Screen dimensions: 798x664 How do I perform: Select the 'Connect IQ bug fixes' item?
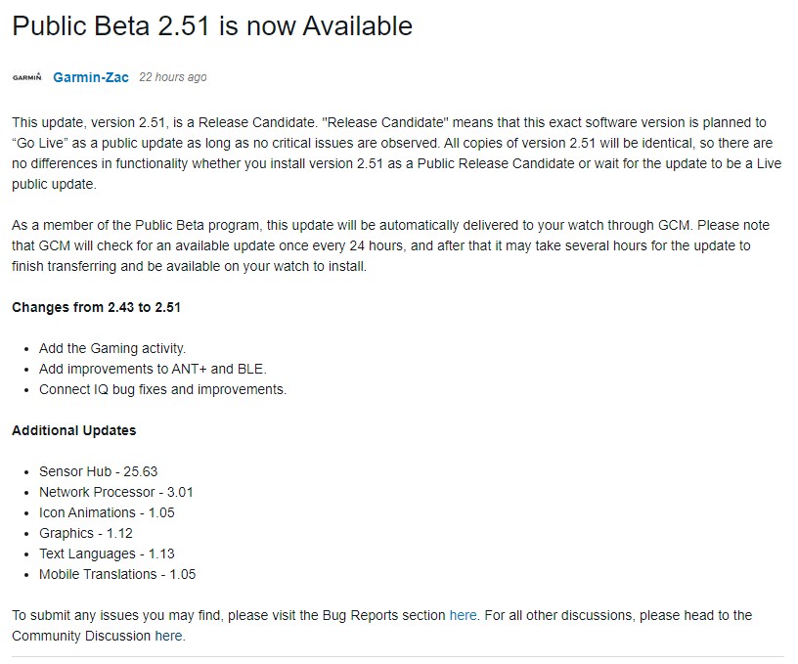[162, 389]
